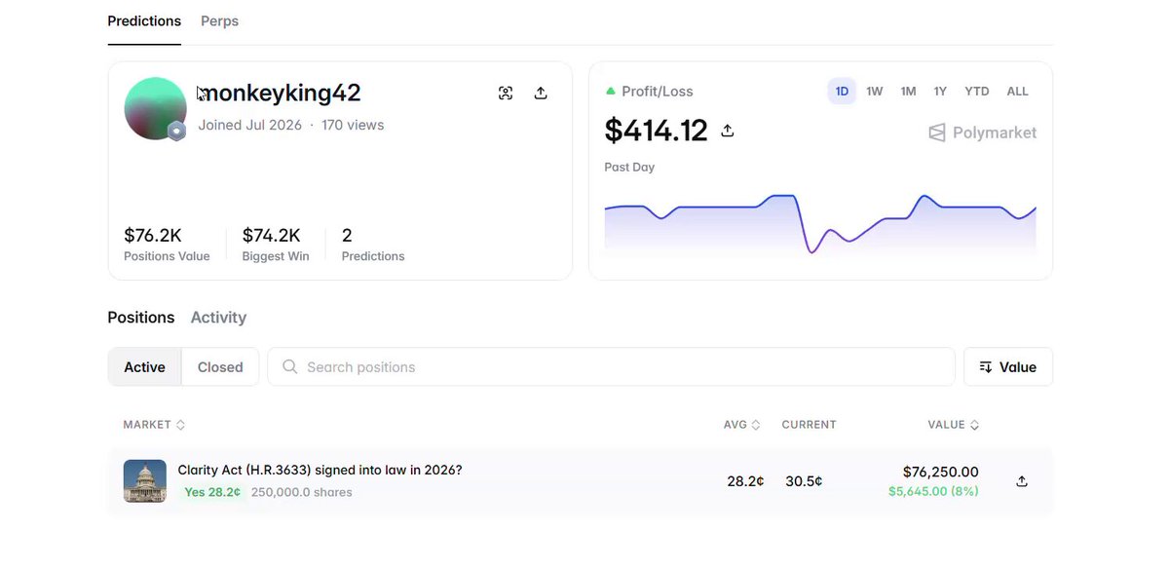Focus the Search positions field
This screenshot has width=1169, height=569.
pyautogui.click(x=611, y=367)
